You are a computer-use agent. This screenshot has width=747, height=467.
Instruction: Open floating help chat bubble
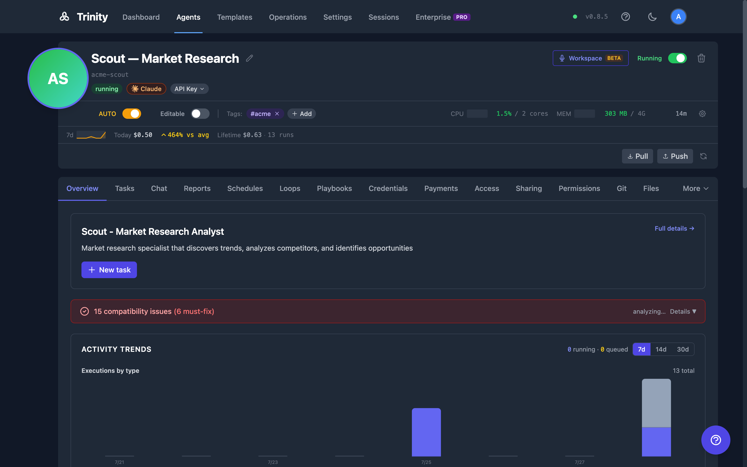tap(716, 440)
